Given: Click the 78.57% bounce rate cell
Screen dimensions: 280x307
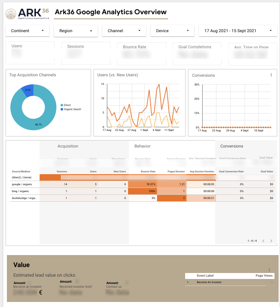Looking at the screenshot, I should (143, 184).
